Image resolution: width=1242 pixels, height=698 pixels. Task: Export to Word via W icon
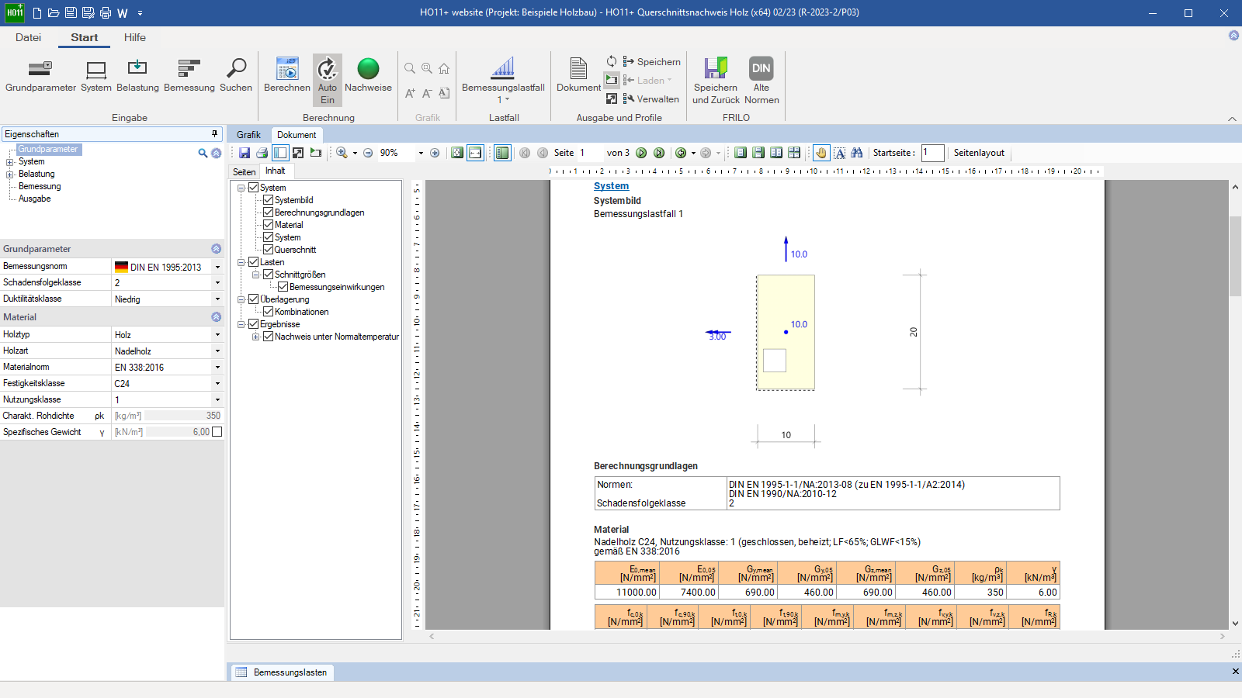tap(123, 13)
